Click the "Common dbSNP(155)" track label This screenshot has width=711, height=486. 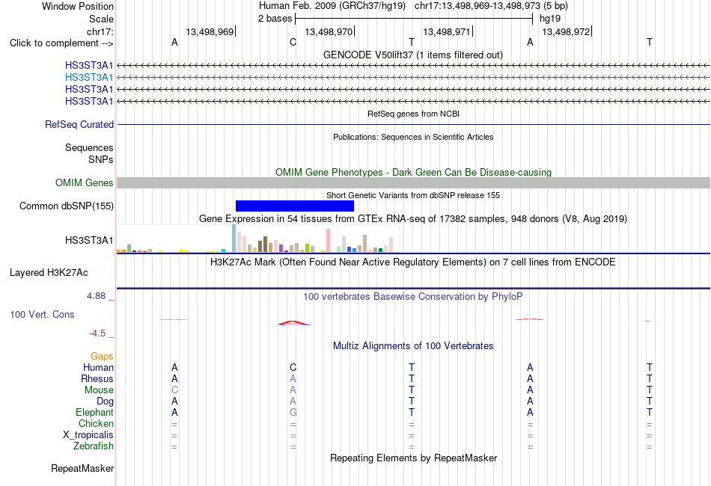pyautogui.click(x=67, y=206)
